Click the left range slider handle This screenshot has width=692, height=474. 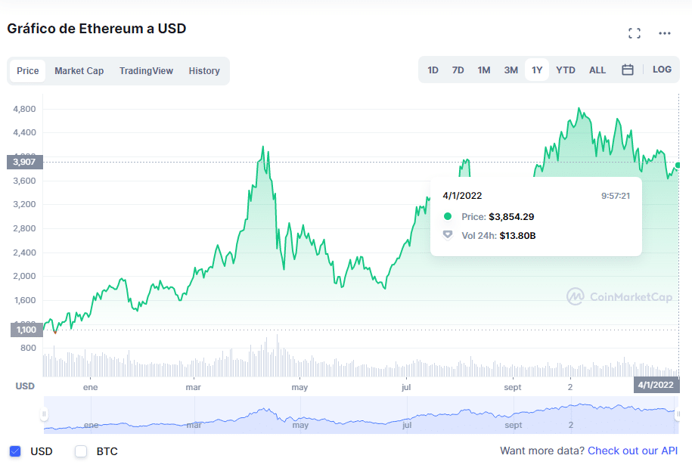tap(44, 414)
